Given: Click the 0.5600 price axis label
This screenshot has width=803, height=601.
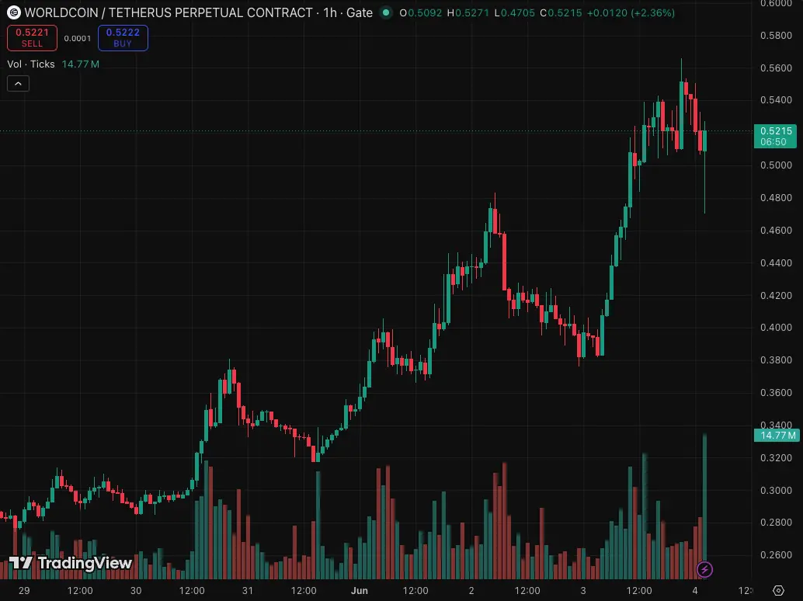Looking at the screenshot, I should (x=777, y=68).
